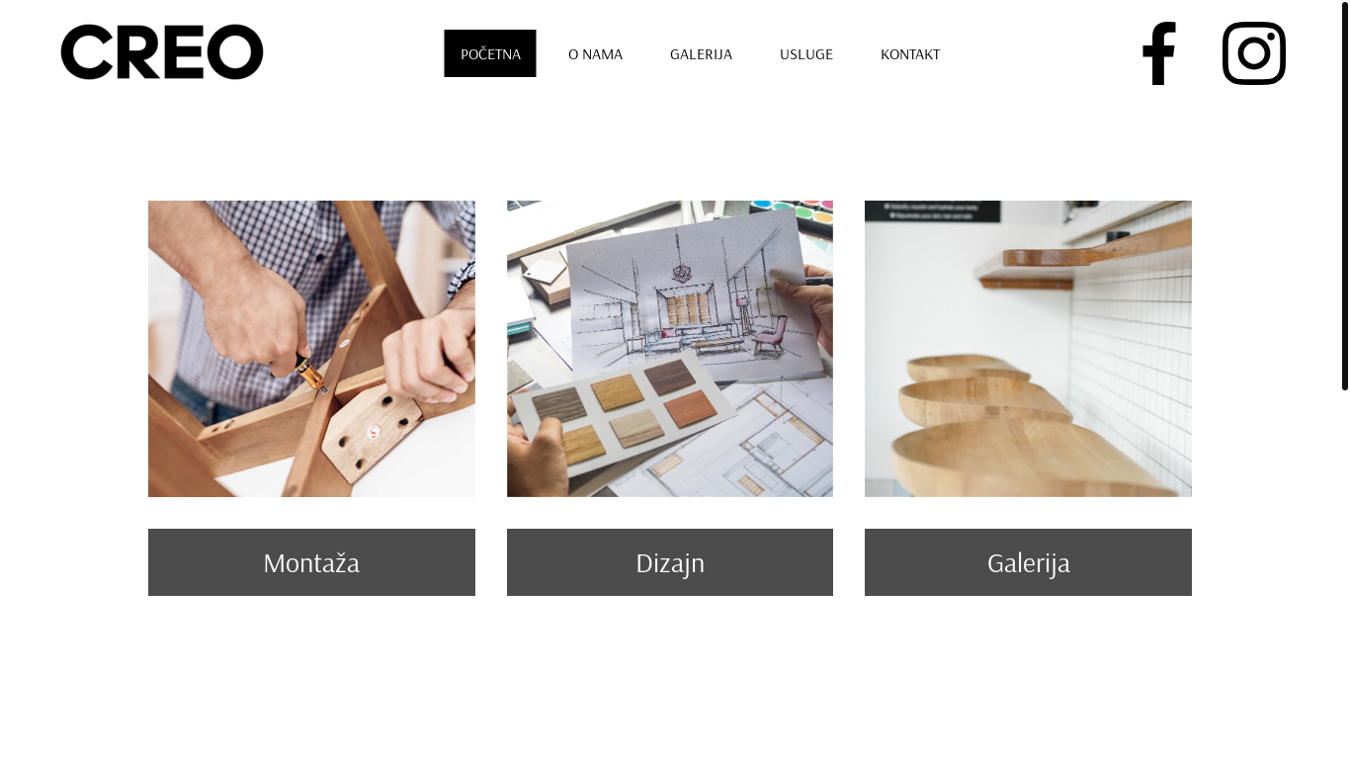Viewport: 1350px width, 759px height.
Task: Open the USLUGE menu item
Action: coord(806,53)
